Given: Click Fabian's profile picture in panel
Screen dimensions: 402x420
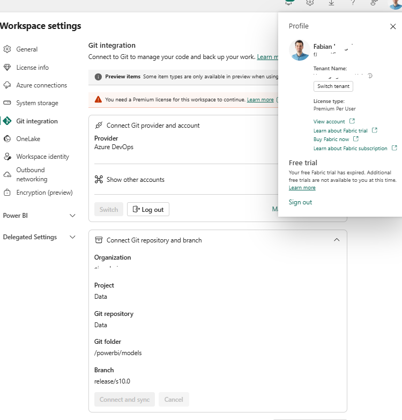Looking at the screenshot, I should [299, 50].
